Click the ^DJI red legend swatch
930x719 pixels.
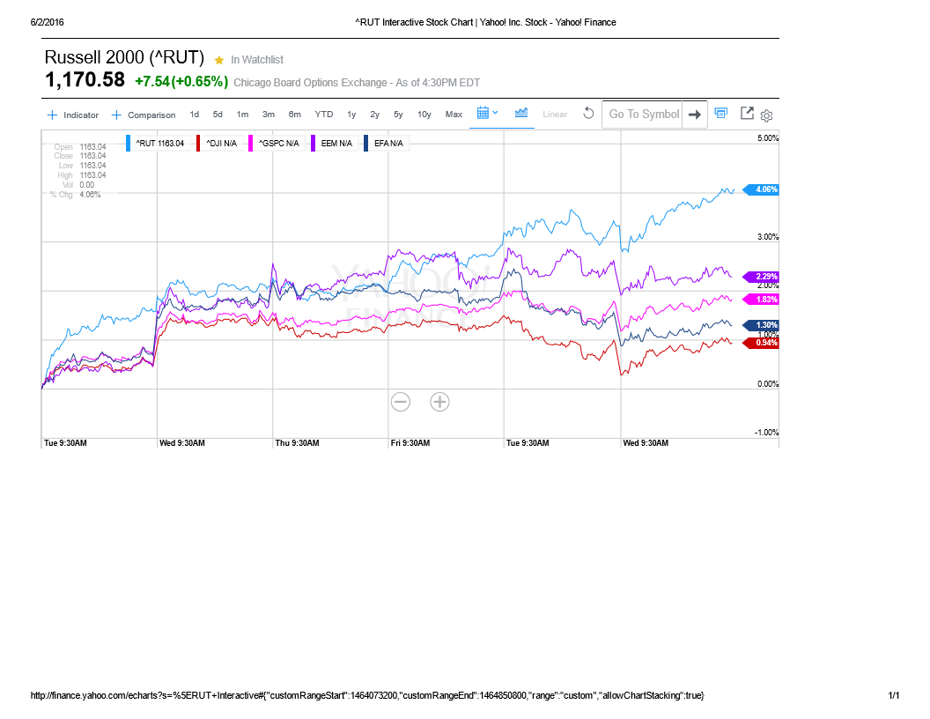198,144
